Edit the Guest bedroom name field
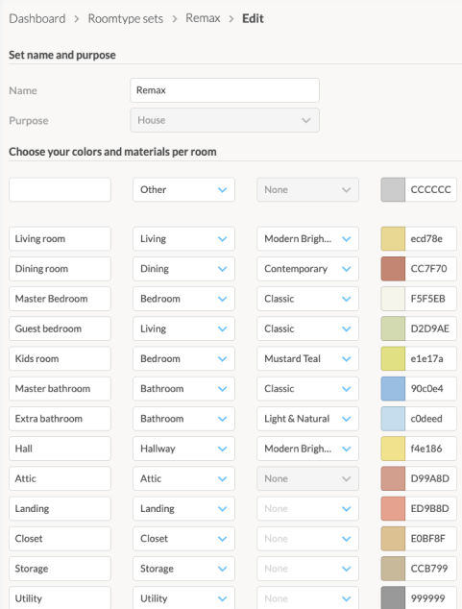Image resolution: width=462 pixels, height=609 pixels. [x=60, y=329]
